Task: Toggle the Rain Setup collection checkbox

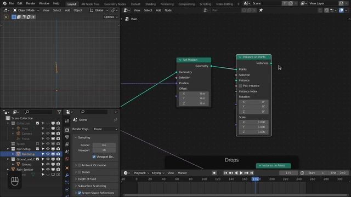Action: pyautogui.click(x=37, y=149)
